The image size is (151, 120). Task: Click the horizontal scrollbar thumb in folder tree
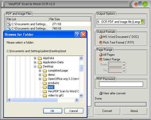point(34,100)
